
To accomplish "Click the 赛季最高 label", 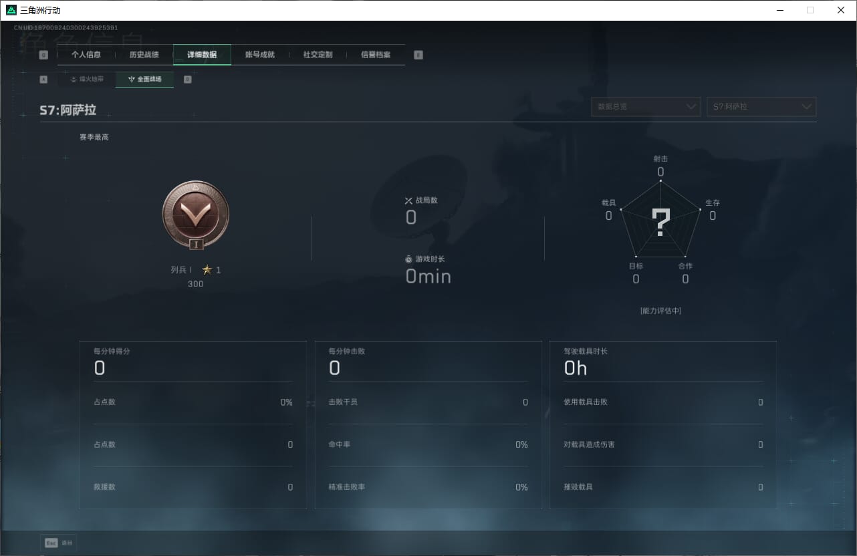I will (94, 137).
